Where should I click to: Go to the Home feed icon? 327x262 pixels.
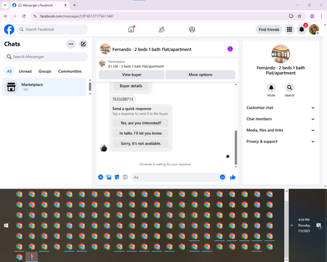(x=131, y=29)
